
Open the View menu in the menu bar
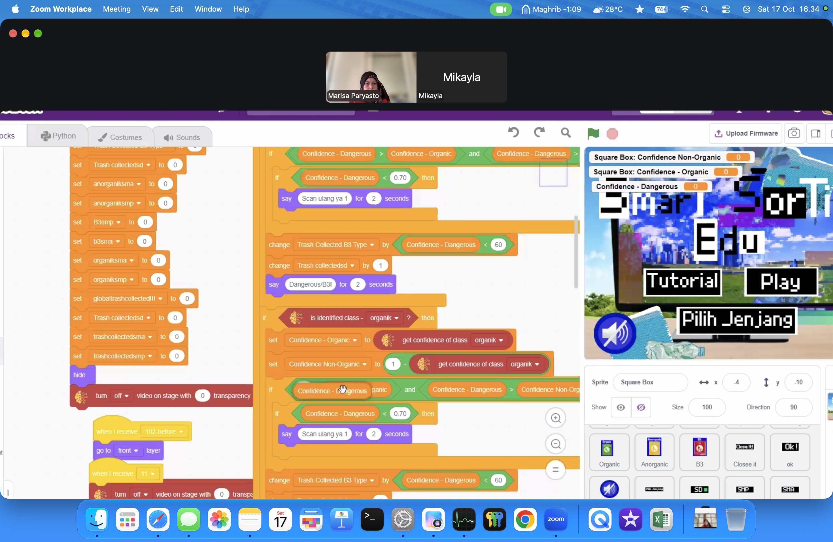click(x=150, y=9)
